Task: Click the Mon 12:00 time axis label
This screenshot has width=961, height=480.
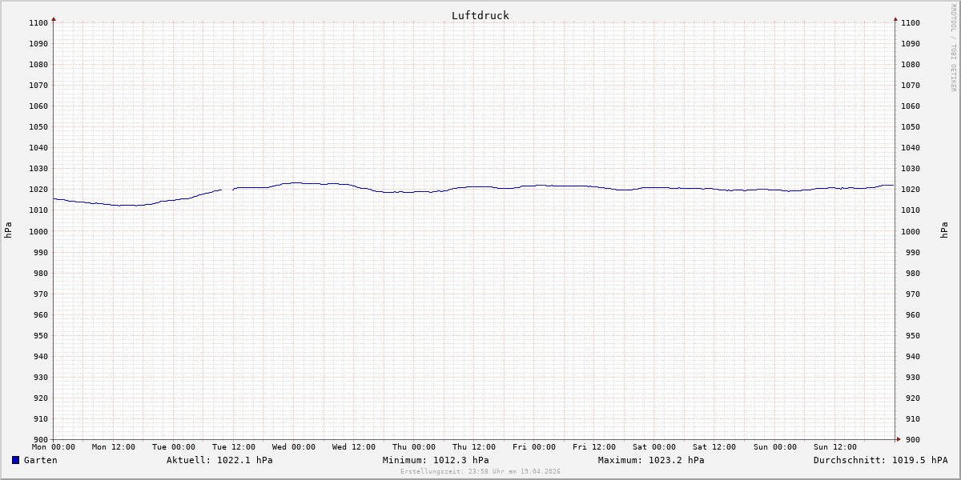Action: click(114, 447)
